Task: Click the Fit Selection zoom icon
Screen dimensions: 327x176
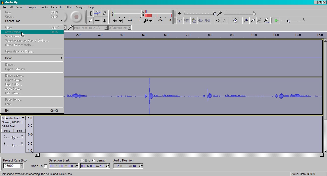Action: pos(260,20)
